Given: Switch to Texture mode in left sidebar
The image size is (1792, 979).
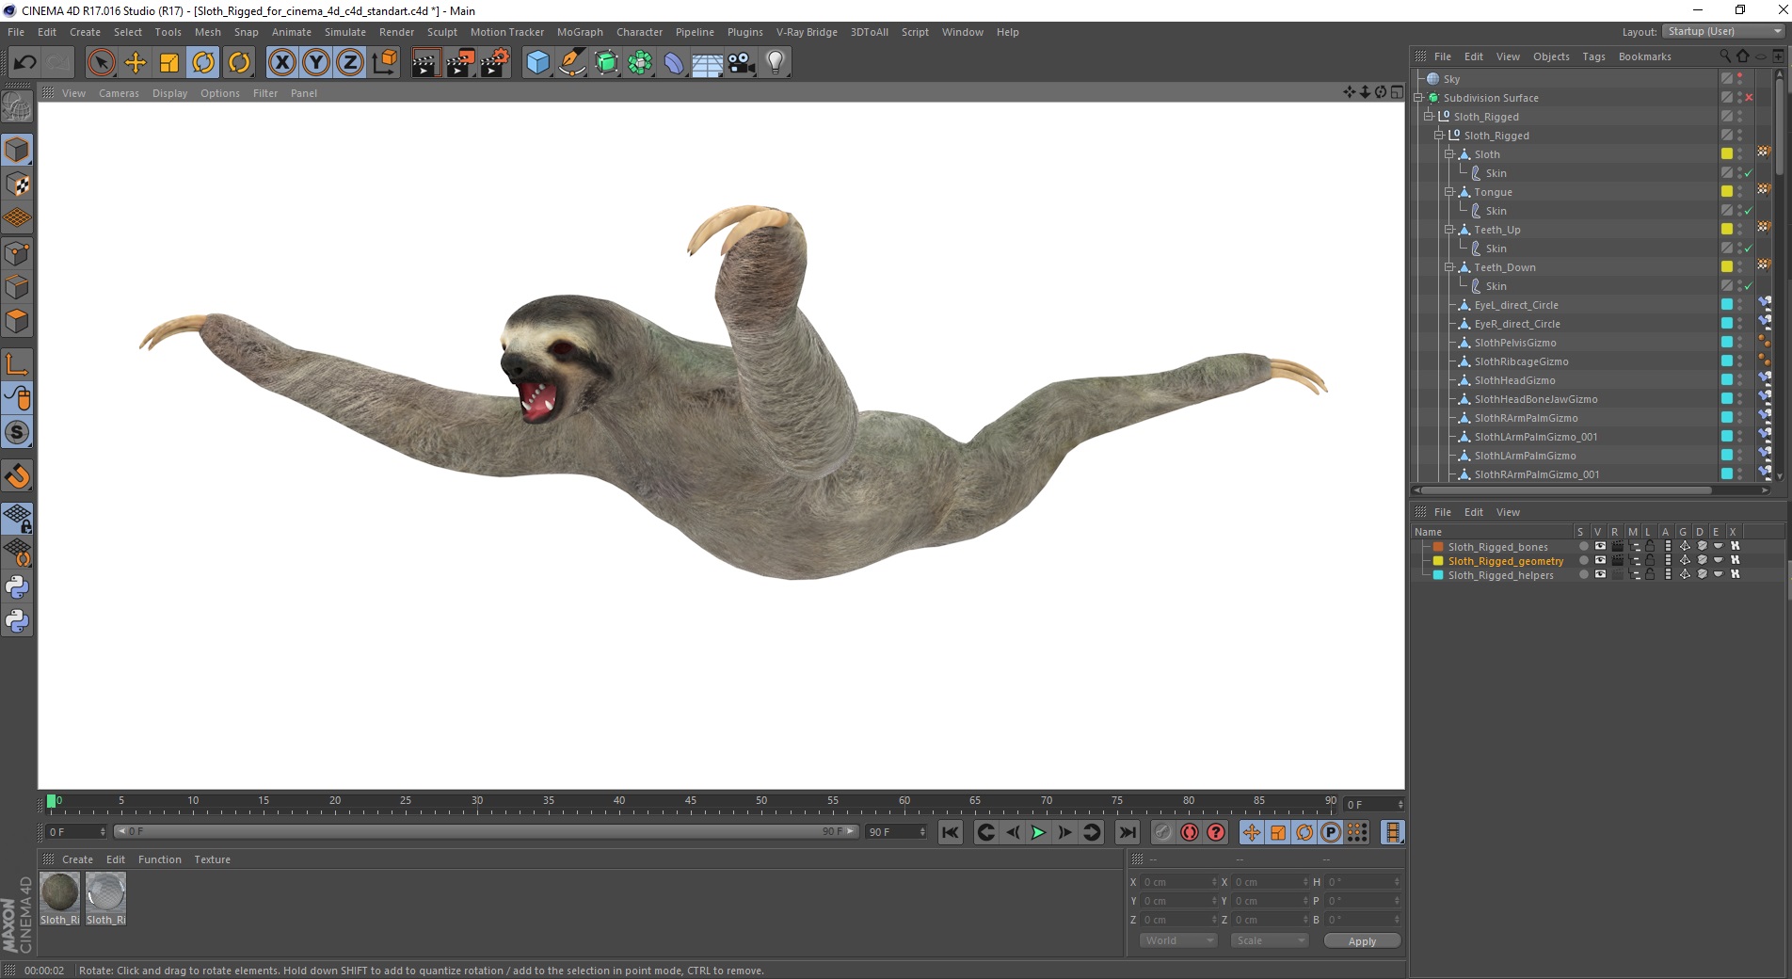Looking at the screenshot, I should pos(17,185).
